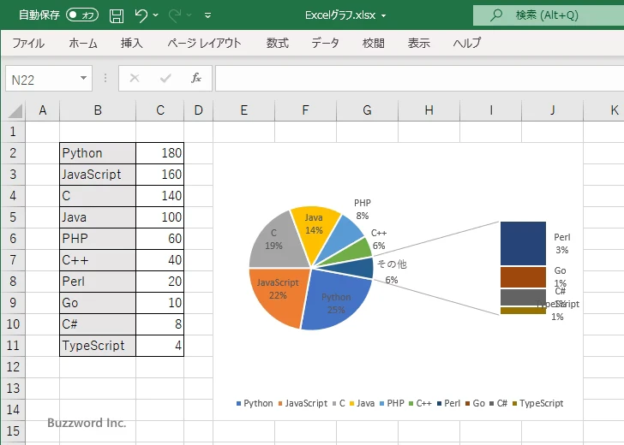Select the cell with value 180
This screenshot has width=624, height=445.
[x=160, y=153]
